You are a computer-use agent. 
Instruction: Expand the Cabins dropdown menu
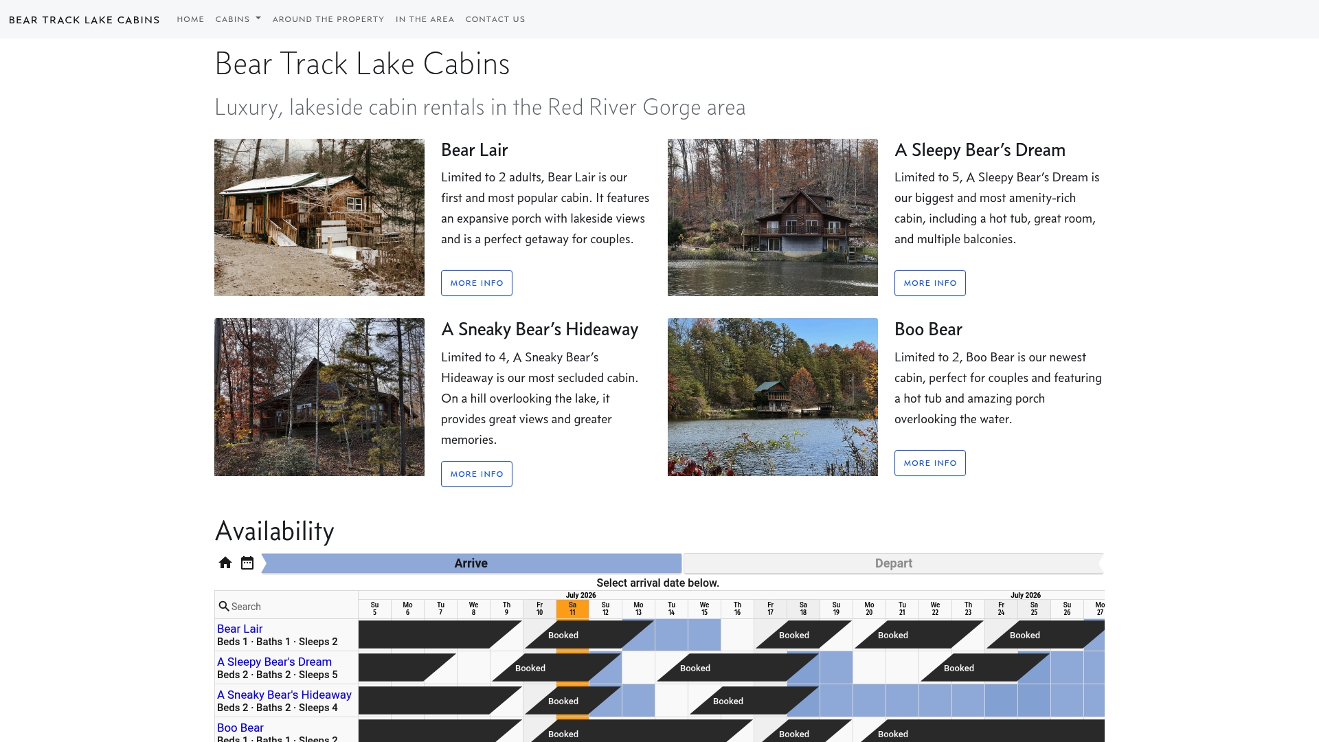(238, 19)
